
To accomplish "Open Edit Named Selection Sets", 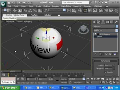I will 45,10.
